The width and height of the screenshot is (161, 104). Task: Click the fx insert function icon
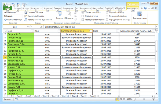(x=42, y=27)
